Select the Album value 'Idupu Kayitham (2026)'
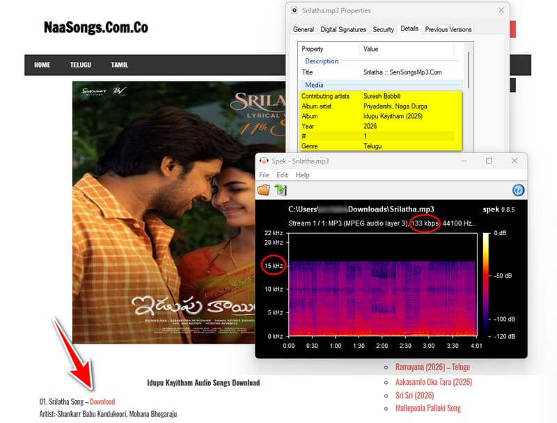 [393, 116]
